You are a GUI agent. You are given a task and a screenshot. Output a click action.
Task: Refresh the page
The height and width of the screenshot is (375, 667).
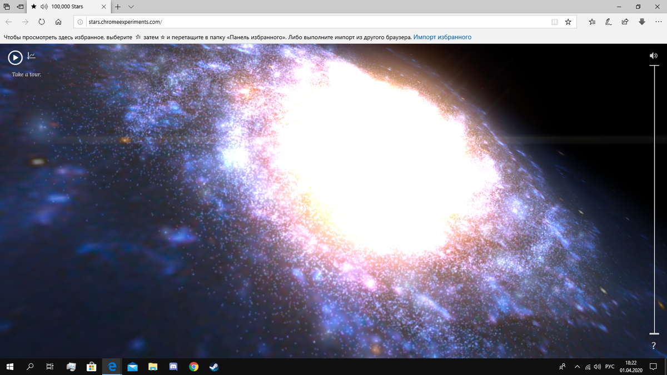click(42, 22)
